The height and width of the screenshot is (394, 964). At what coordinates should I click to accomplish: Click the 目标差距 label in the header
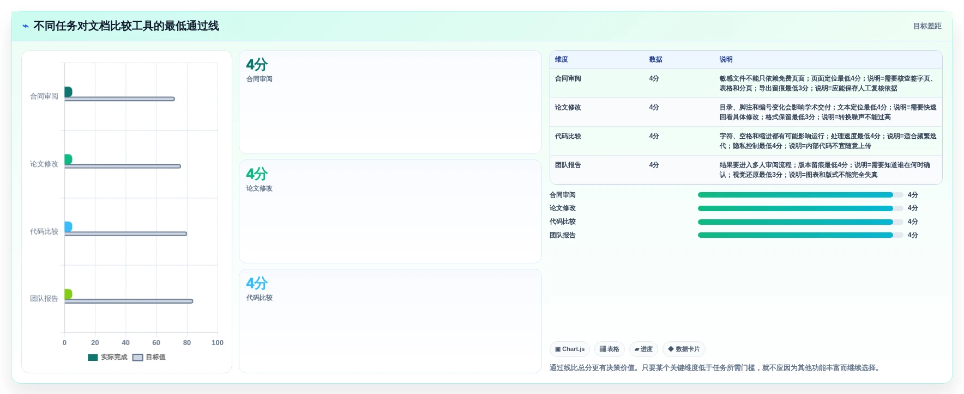pos(927,26)
